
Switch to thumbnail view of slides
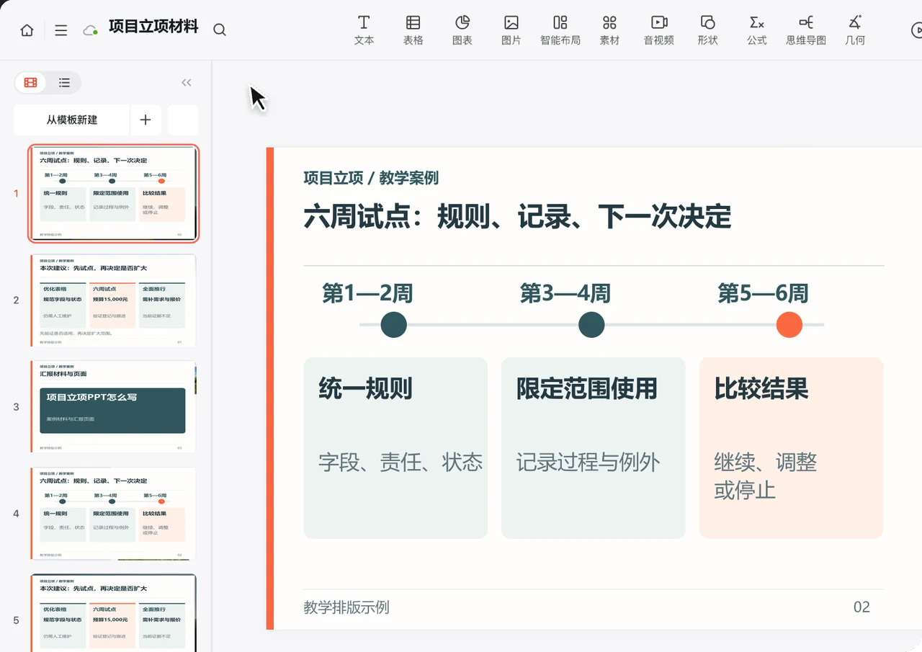[x=30, y=83]
